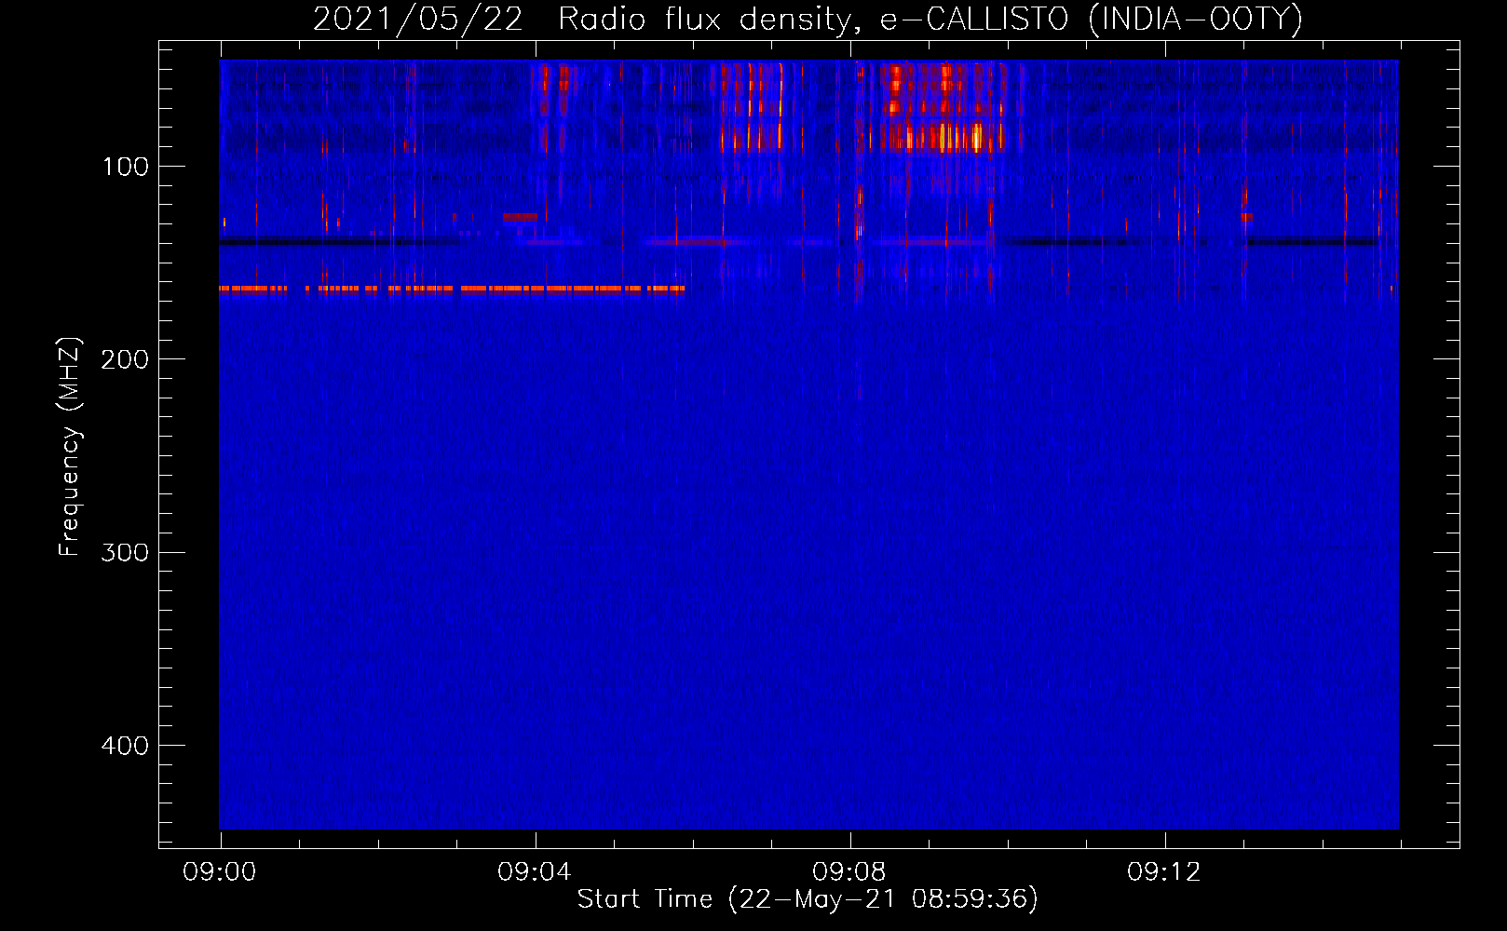The height and width of the screenshot is (931, 1507).
Task: Select the 'Frequency (MHZ)' axis label
Action: 70,447
